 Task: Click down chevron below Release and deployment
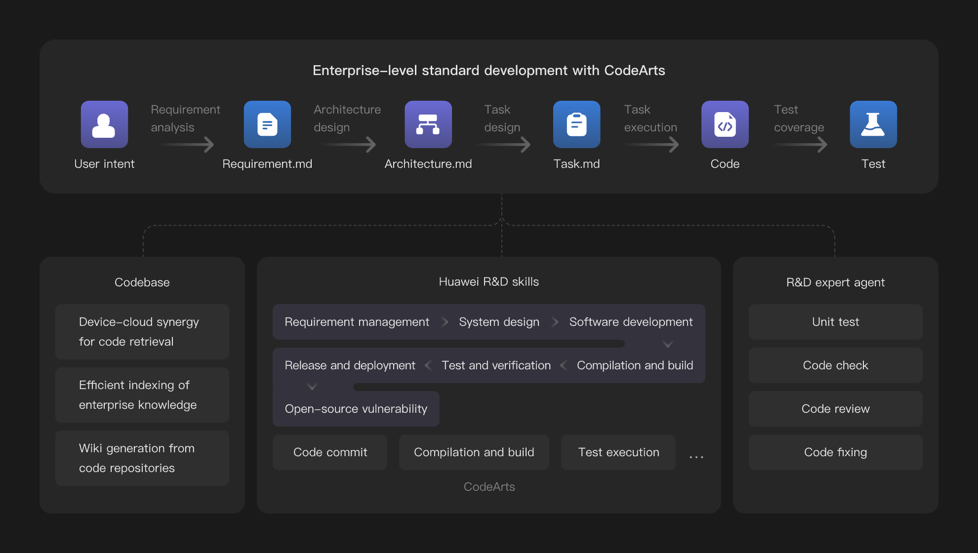coord(312,387)
